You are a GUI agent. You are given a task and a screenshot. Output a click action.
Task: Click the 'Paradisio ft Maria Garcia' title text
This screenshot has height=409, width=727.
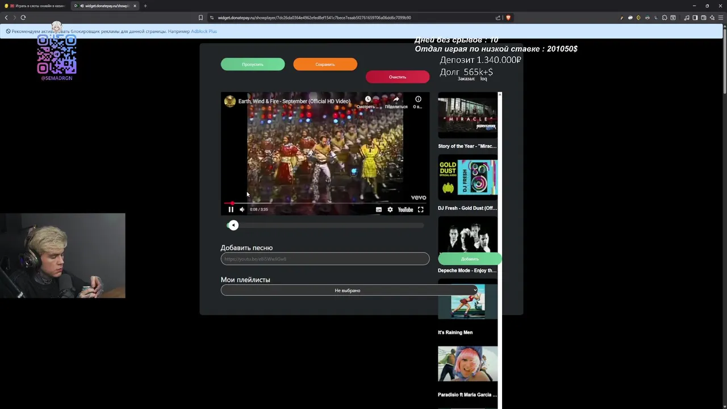[x=467, y=394]
